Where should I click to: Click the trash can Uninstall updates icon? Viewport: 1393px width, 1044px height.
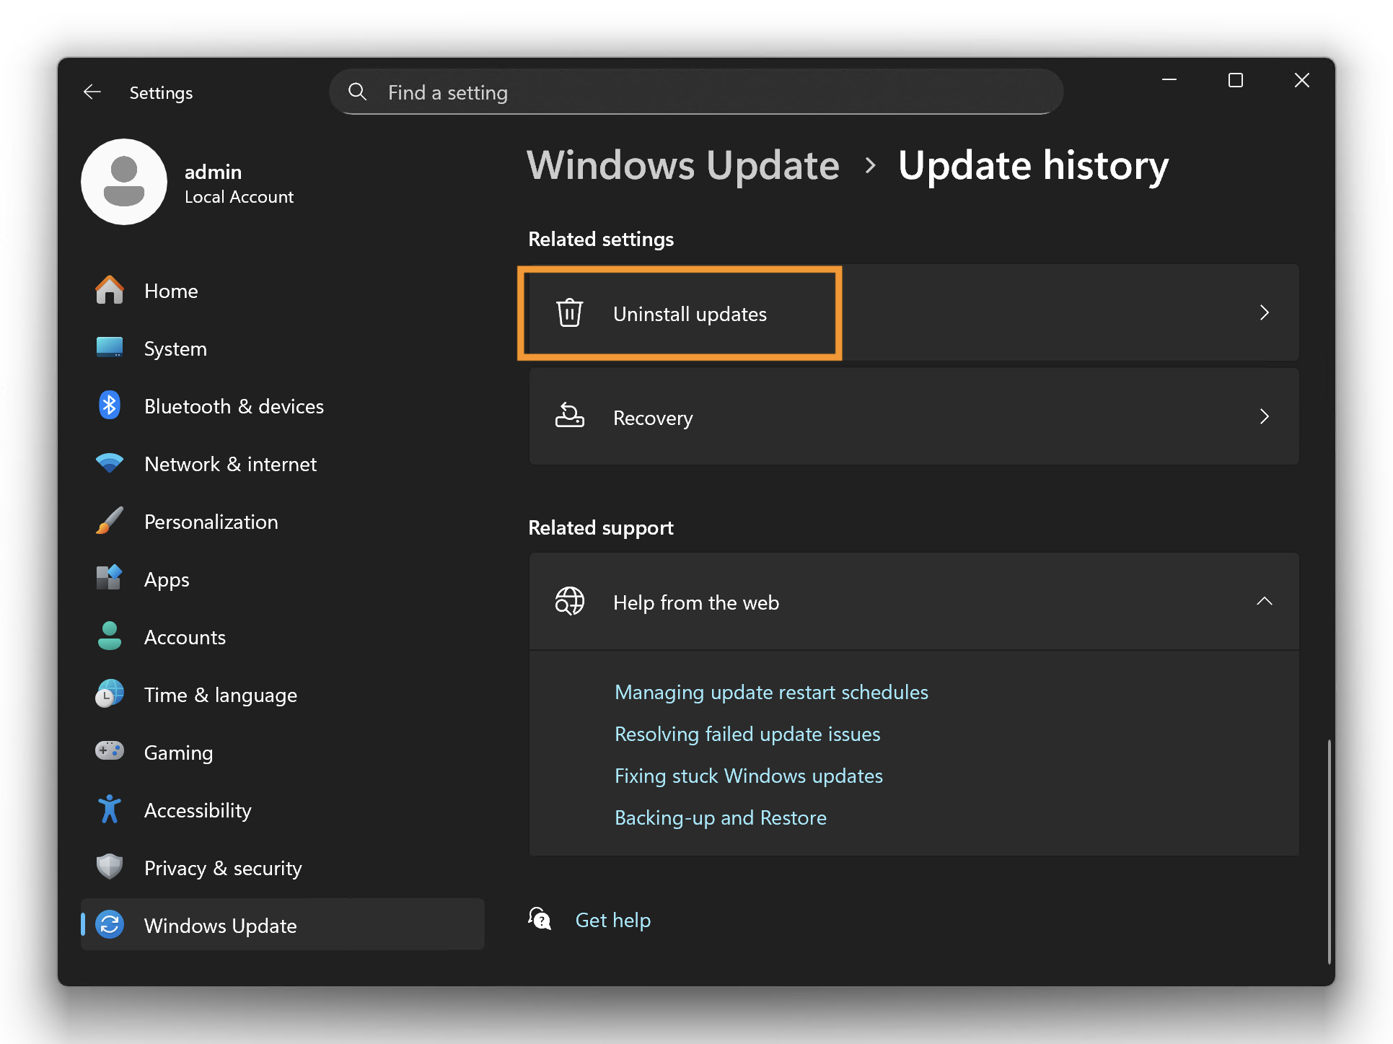569,313
